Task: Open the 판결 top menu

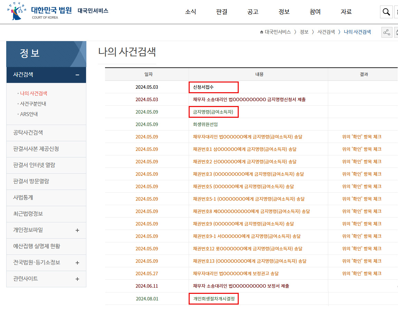Action: 221,12
